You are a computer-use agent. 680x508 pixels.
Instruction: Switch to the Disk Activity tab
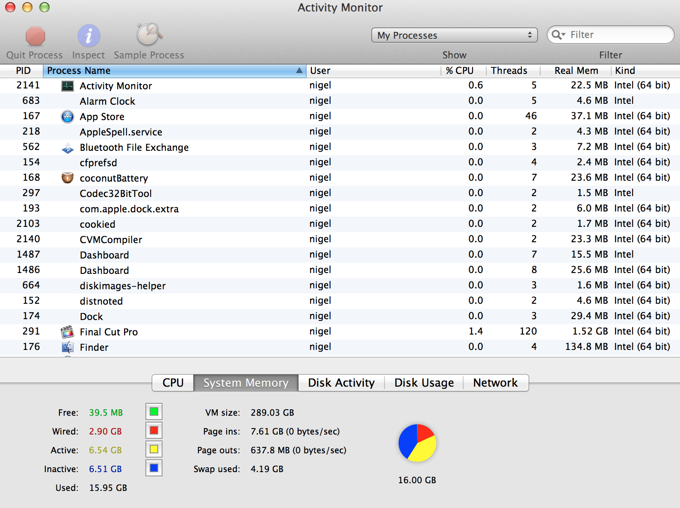coord(341,383)
